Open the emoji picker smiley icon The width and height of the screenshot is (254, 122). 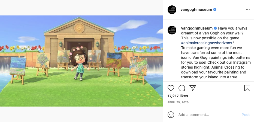point(171,115)
